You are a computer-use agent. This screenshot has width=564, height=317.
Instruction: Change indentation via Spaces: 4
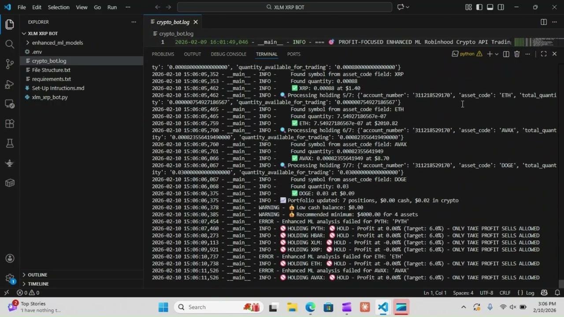click(x=463, y=293)
